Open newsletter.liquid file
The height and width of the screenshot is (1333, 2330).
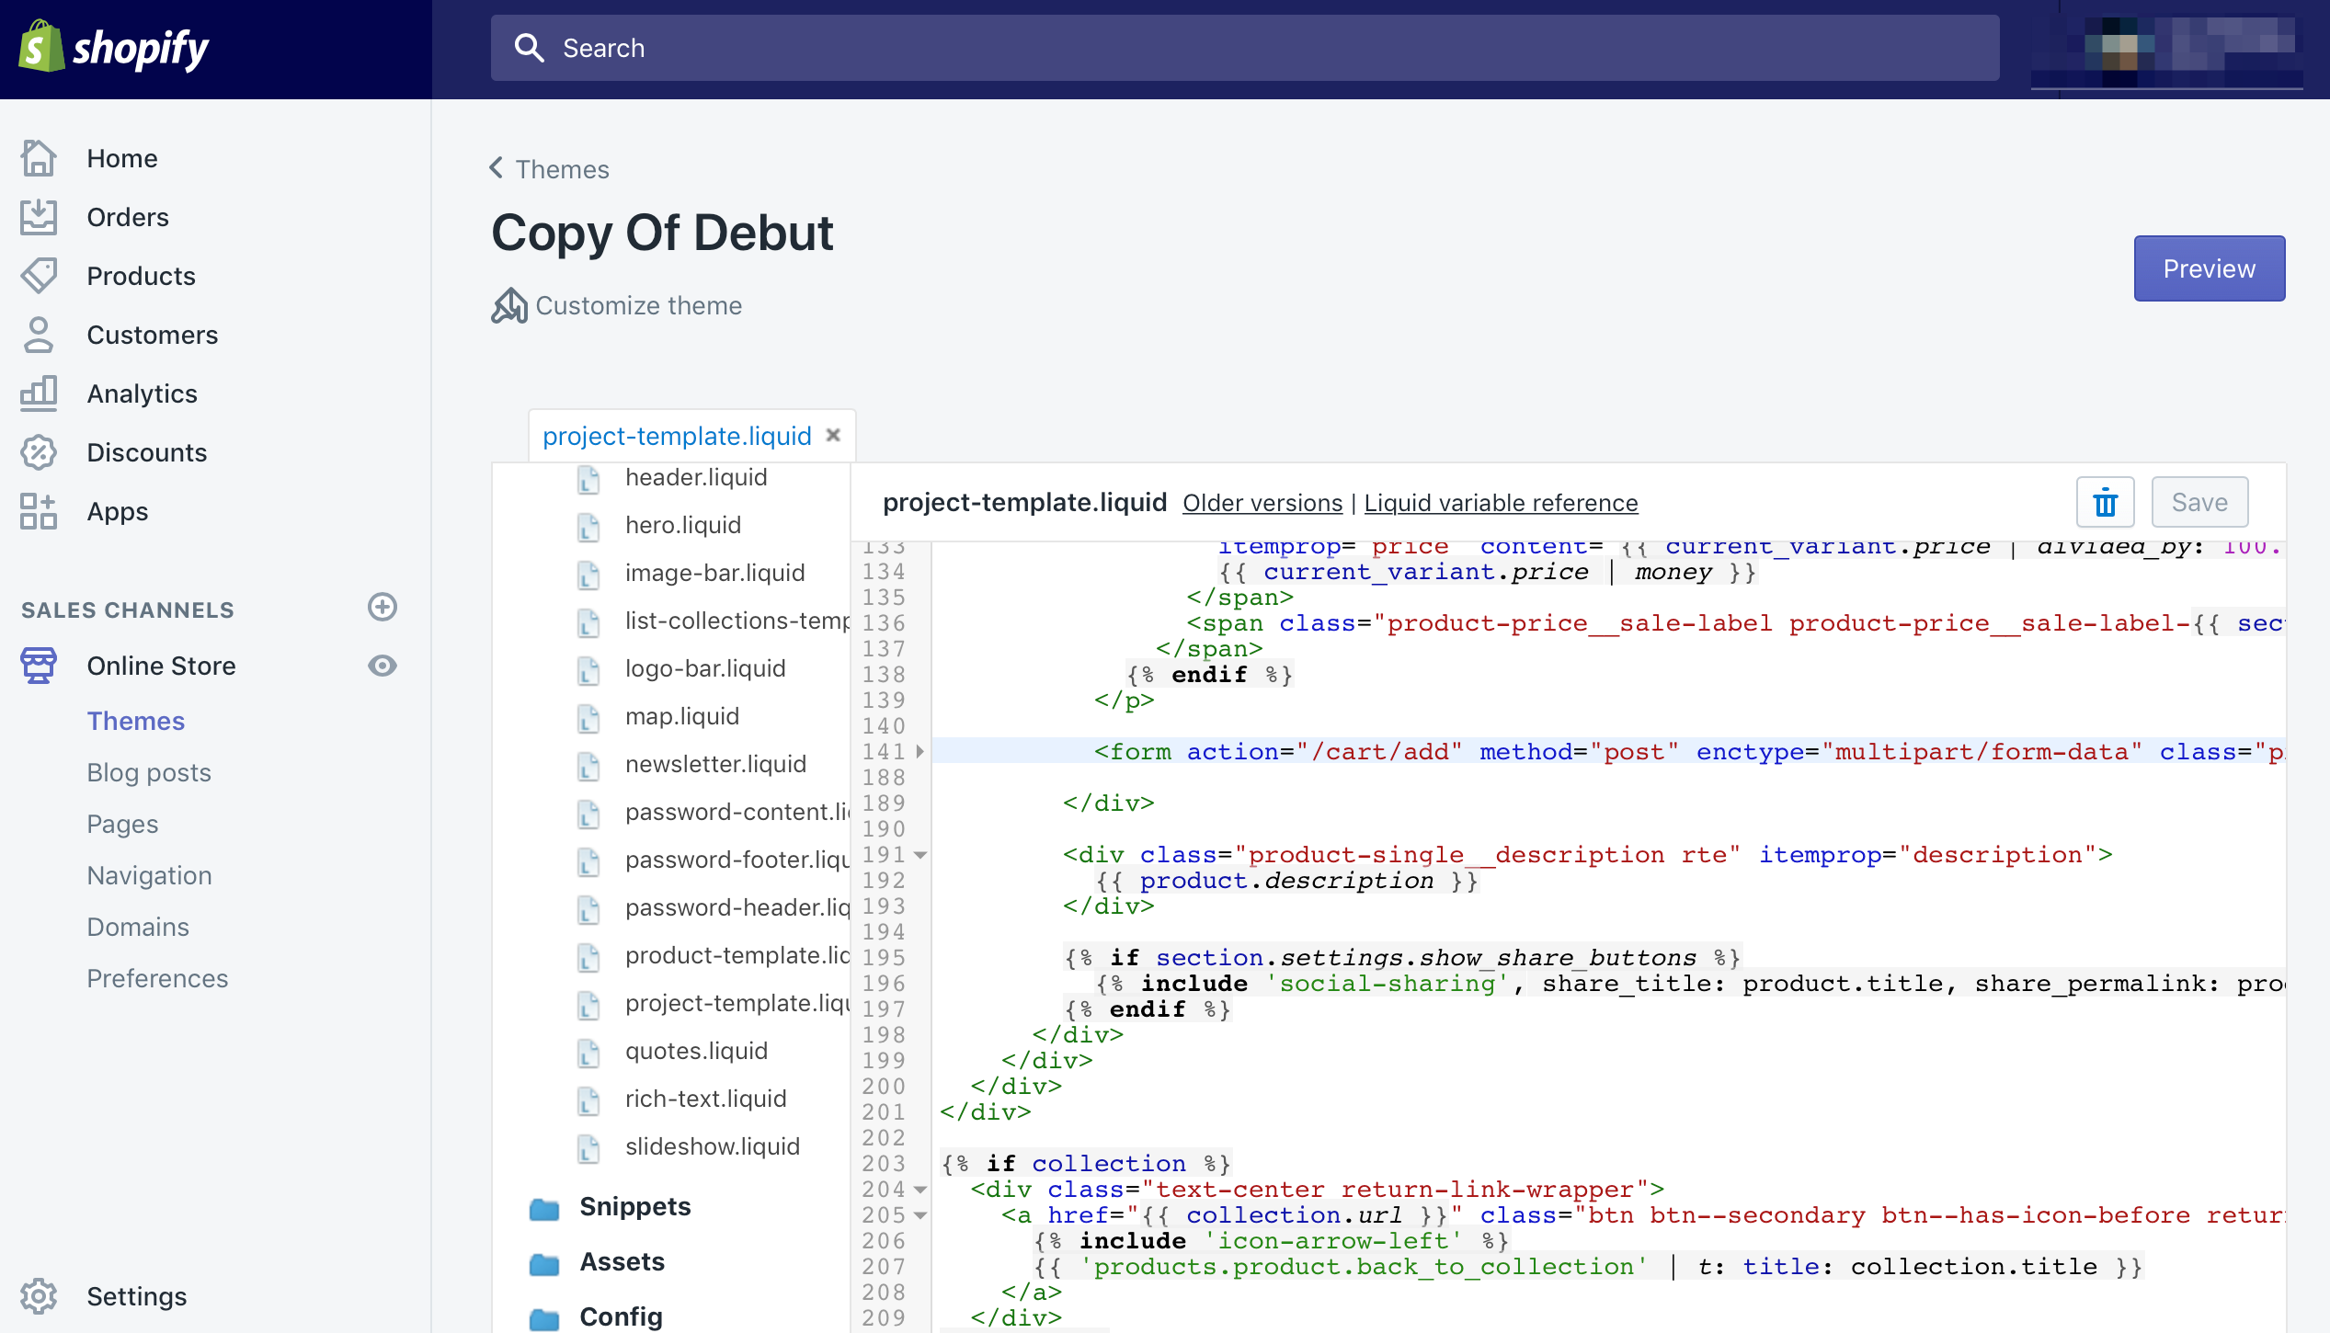(x=715, y=764)
